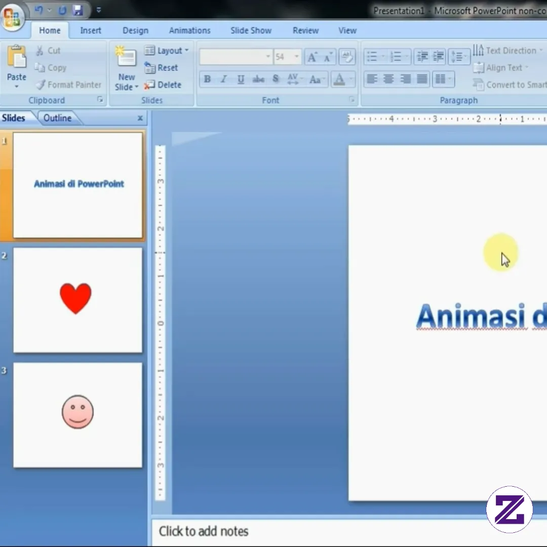This screenshot has width=547, height=547.
Task: Open Character Spacing options
Action: [294, 79]
